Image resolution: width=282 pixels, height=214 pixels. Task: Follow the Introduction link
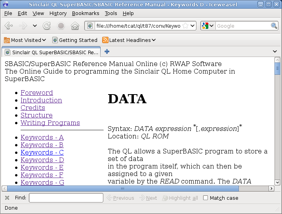(41, 100)
